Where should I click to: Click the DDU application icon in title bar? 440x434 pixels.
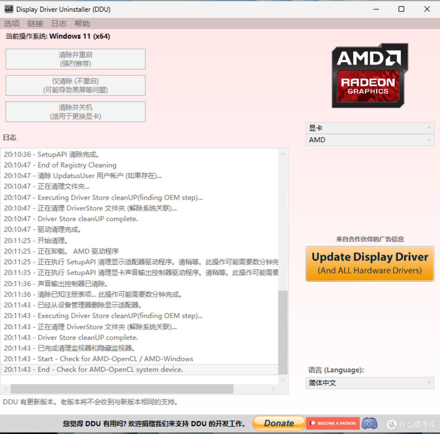pyautogui.click(x=9, y=9)
